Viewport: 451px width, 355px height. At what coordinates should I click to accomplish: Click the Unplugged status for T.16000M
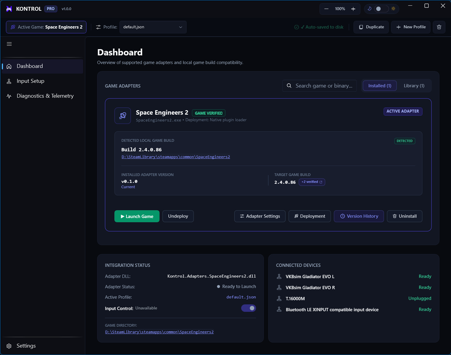coord(420,298)
